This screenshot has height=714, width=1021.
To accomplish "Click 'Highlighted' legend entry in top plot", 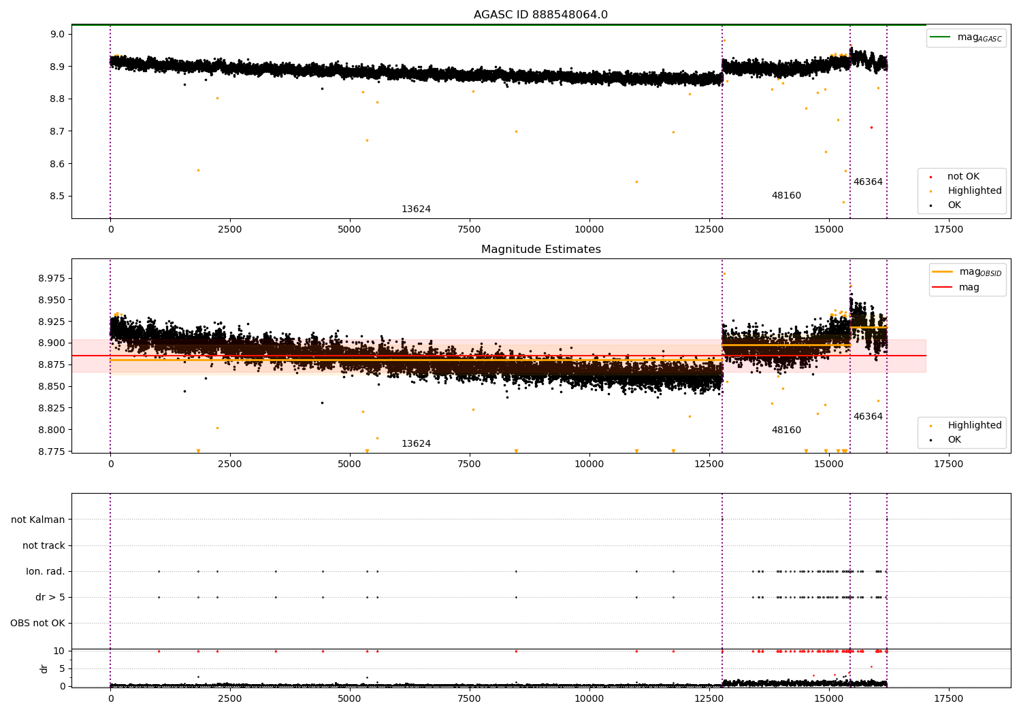I will pyautogui.click(x=965, y=191).
